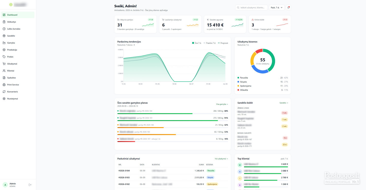Screen dimensions: 366x190
Task: Focus the order and client search field
Action: tap(251, 8)
